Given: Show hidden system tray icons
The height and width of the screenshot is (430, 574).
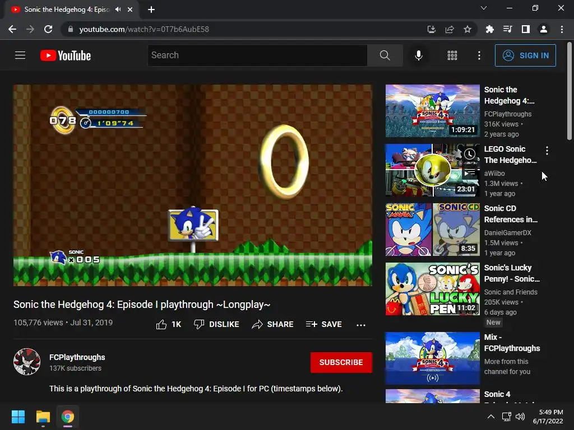Looking at the screenshot, I should pyautogui.click(x=491, y=417).
